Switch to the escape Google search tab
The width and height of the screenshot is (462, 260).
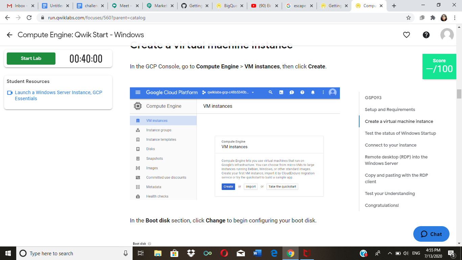click(x=300, y=6)
